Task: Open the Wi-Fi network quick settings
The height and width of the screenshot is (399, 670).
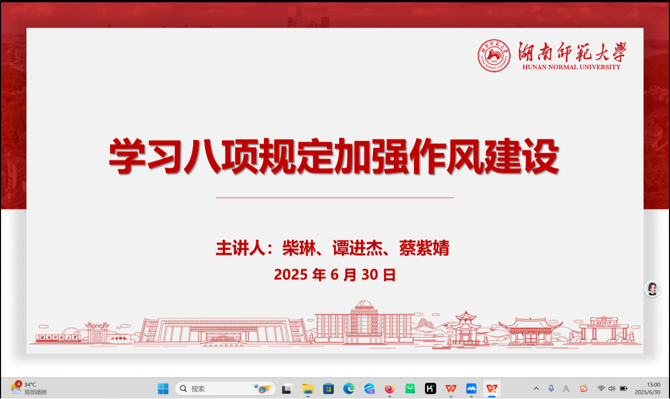Action: [x=601, y=389]
